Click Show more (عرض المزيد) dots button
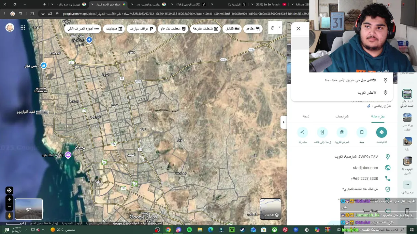The width and height of the screenshot is (417, 234). pos(407,185)
